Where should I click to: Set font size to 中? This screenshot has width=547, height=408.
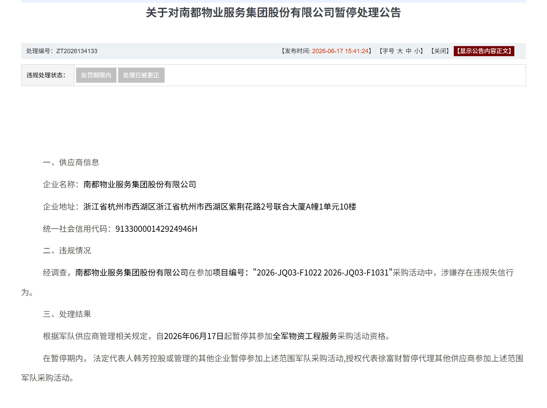pyautogui.click(x=409, y=51)
